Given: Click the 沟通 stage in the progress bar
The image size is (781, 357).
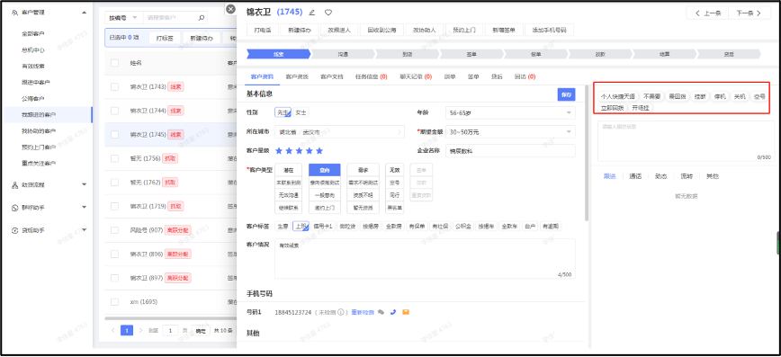Looking at the screenshot, I should pyautogui.click(x=343, y=54).
